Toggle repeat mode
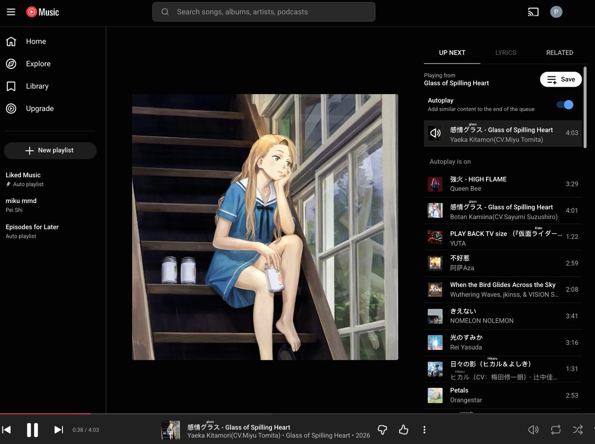The image size is (595, 444). 556,430
